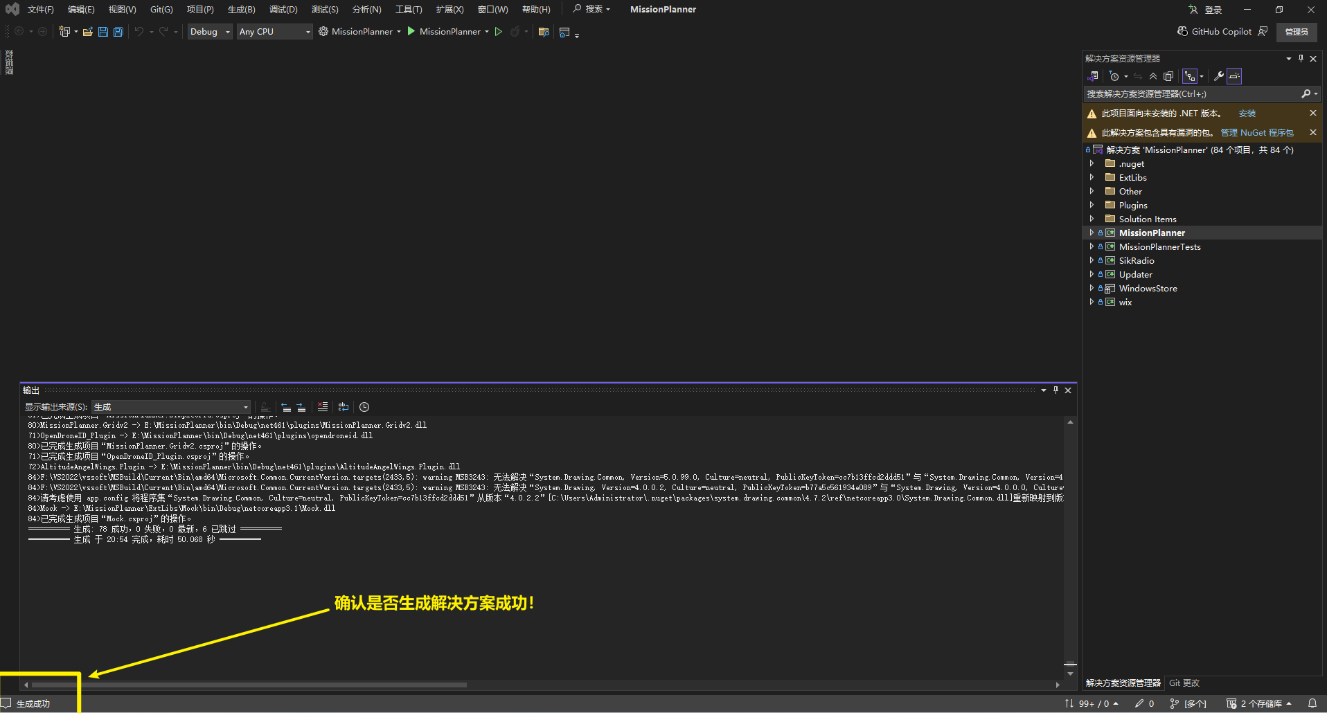1327x713 pixels.
Task: Click the 管理 NuGet 程序包 link
Action: pyautogui.click(x=1256, y=133)
